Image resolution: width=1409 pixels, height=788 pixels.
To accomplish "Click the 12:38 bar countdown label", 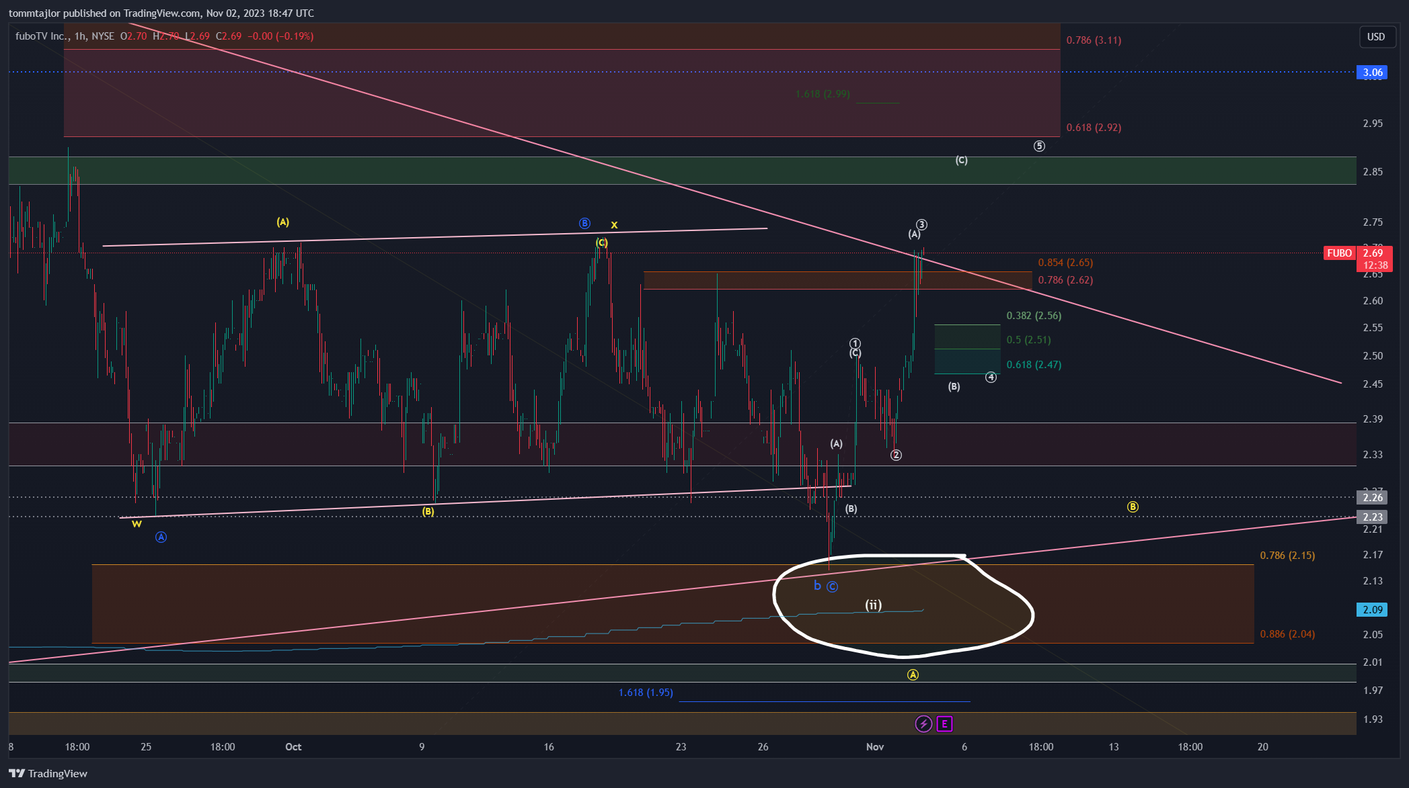I will tap(1375, 265).
